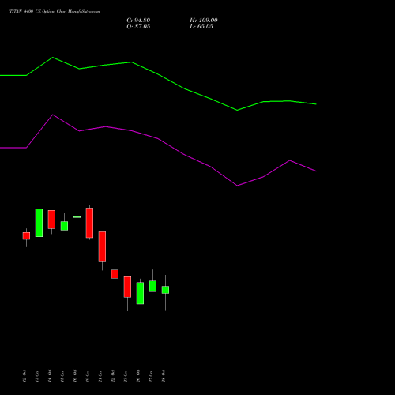Click the small green candlestick for 15 Oct

pos(64,226)
